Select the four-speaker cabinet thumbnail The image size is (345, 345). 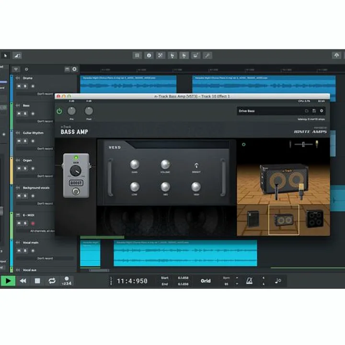(315, 218)
